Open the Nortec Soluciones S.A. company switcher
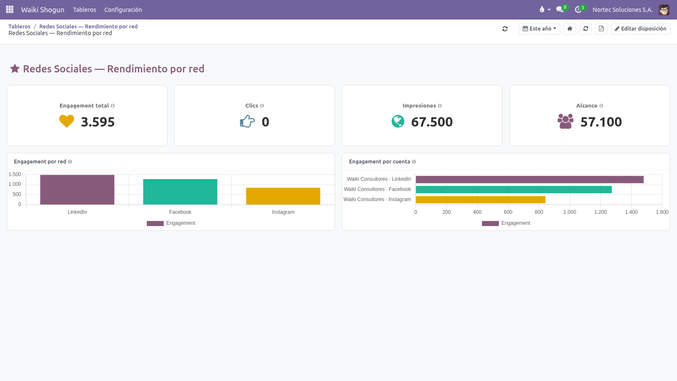Screen dimensions: 677x381 click(622, 9)
